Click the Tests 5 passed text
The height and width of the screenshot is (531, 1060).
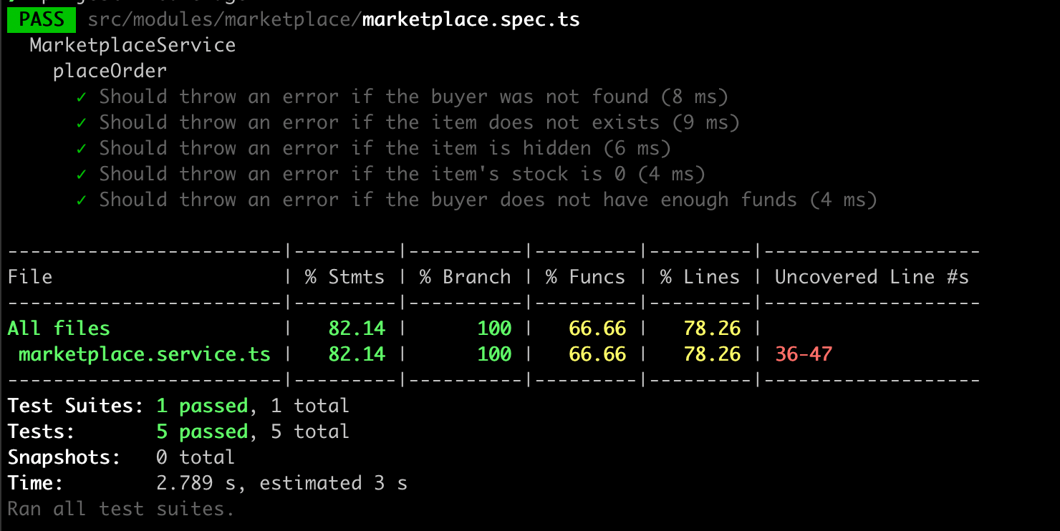[201, 432]
